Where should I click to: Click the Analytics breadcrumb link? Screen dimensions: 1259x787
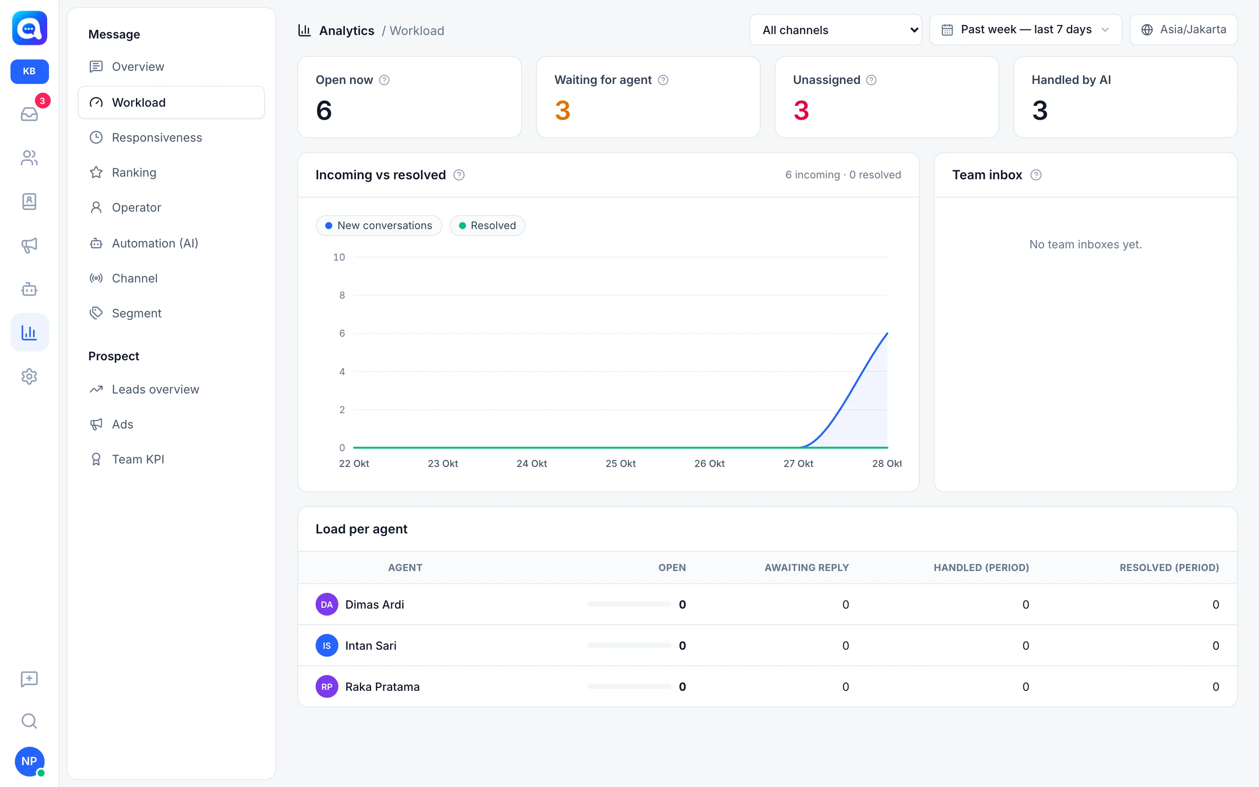pos(347,31)
